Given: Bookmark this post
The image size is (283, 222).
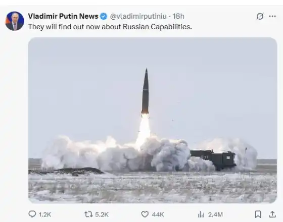Looking at the screenshot, I should tap(258, 214).
